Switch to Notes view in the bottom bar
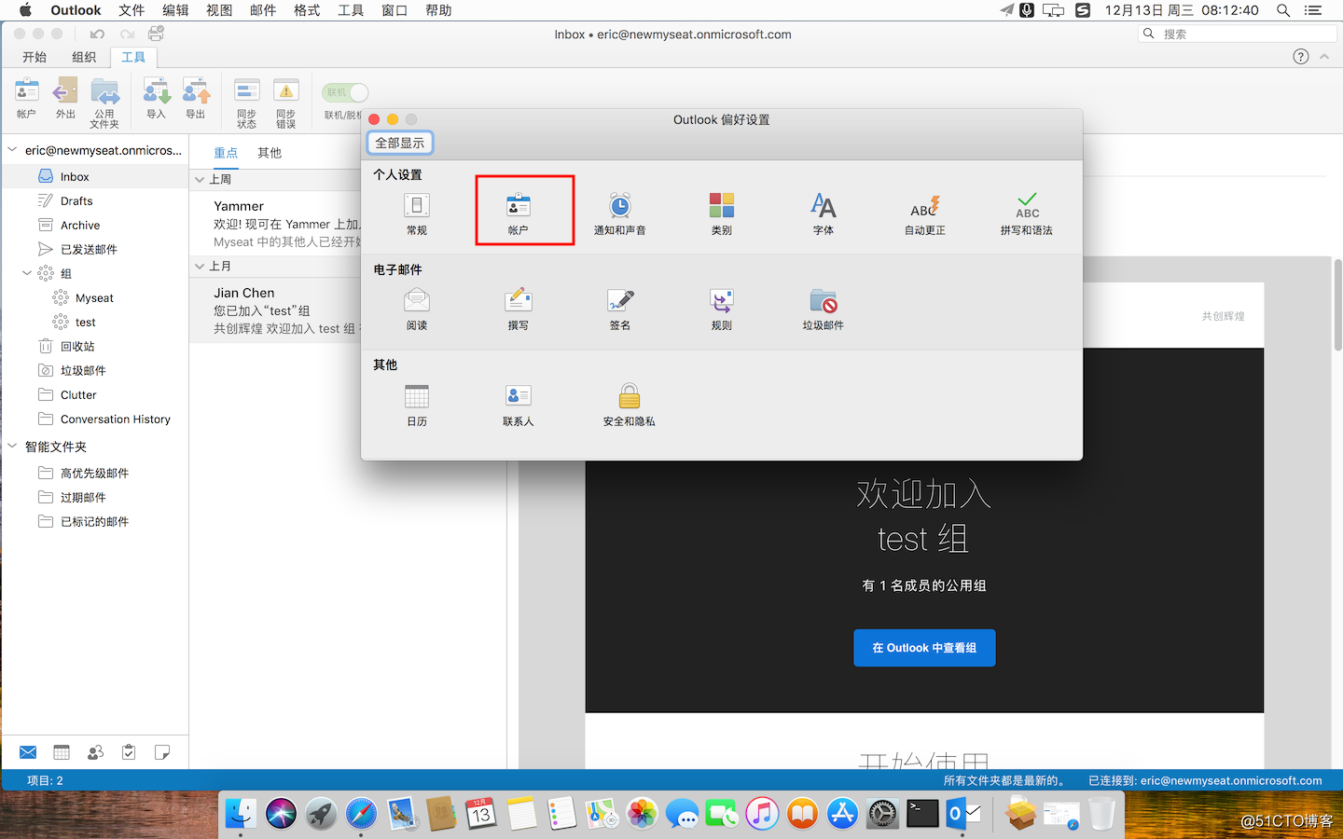 point(162,752)
